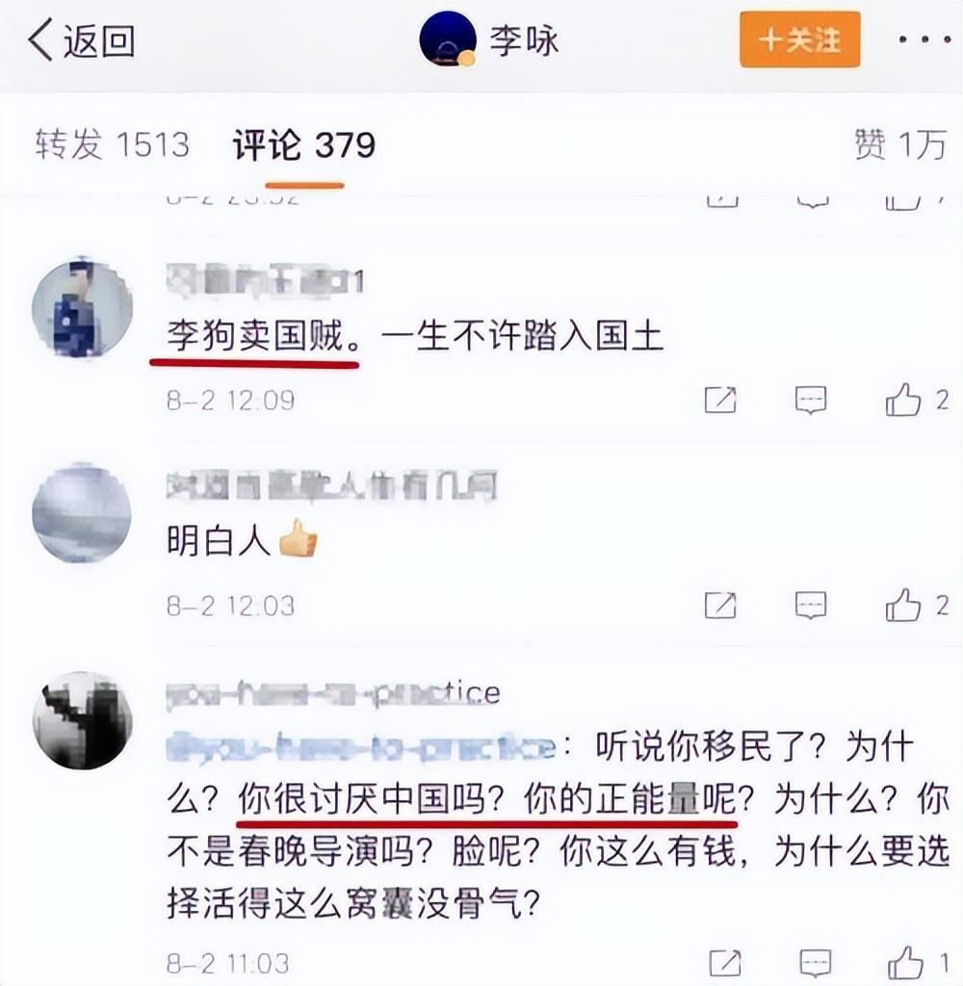The image size is (963, 986).
Task: Reply to the 明白人 comment
Action: [x=811, y=606]
